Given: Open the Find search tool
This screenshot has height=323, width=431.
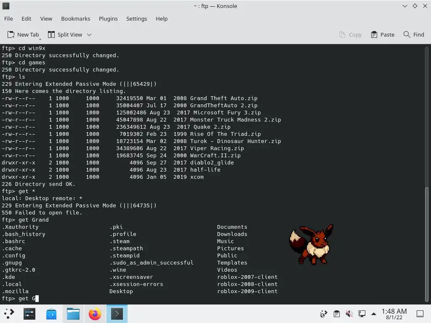Looking at the screenshot, I should tap(414, 34).
